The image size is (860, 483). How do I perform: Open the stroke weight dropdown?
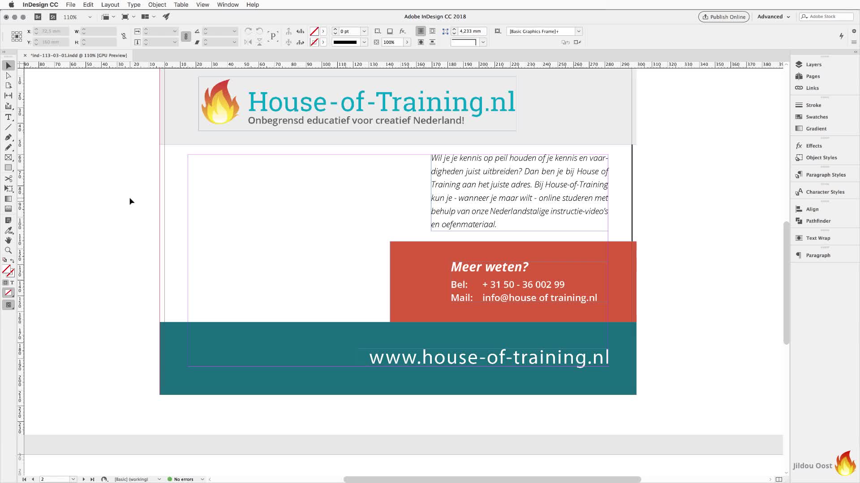coord(364,31)
